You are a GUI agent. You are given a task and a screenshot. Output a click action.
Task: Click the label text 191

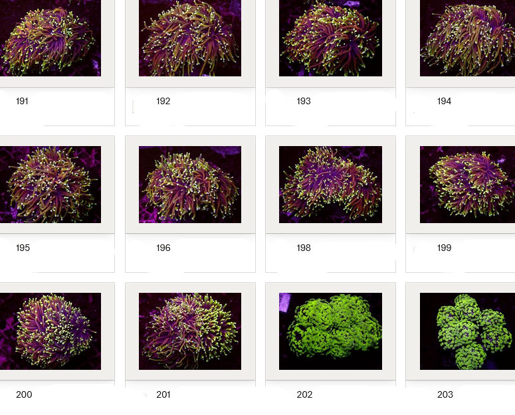tap(22, 101)
